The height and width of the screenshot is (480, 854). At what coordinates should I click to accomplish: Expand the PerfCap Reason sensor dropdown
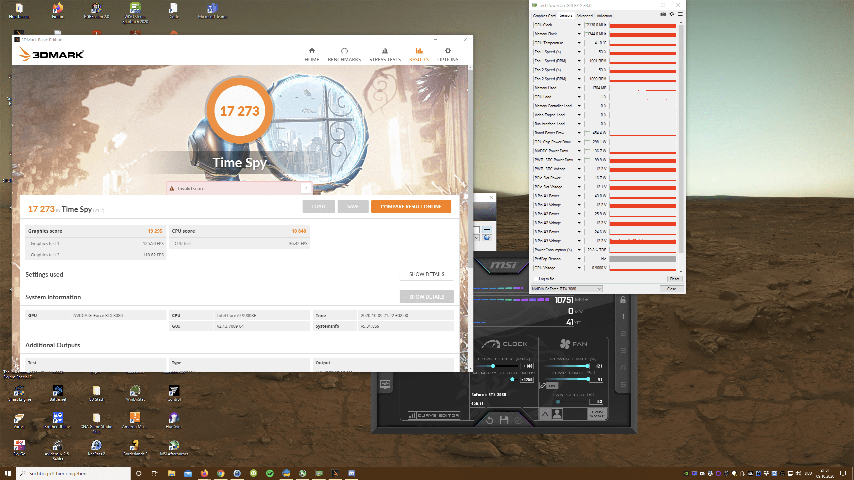tap(579, 259)
